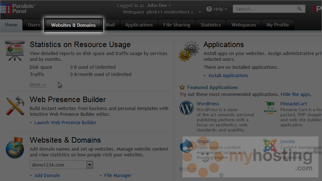Click the More link under featured apps
The image size is (322, 181).
tap(188, 168)
